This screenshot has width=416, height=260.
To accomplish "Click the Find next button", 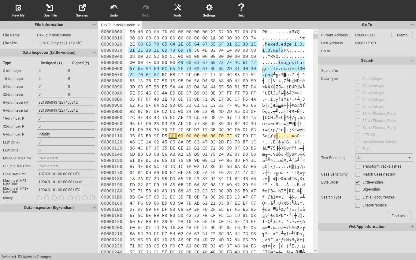I will pos(399,216).
